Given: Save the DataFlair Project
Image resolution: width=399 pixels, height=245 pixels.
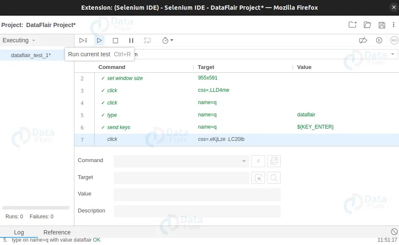Looking at the screenshot, I should (x=382, y=25).
